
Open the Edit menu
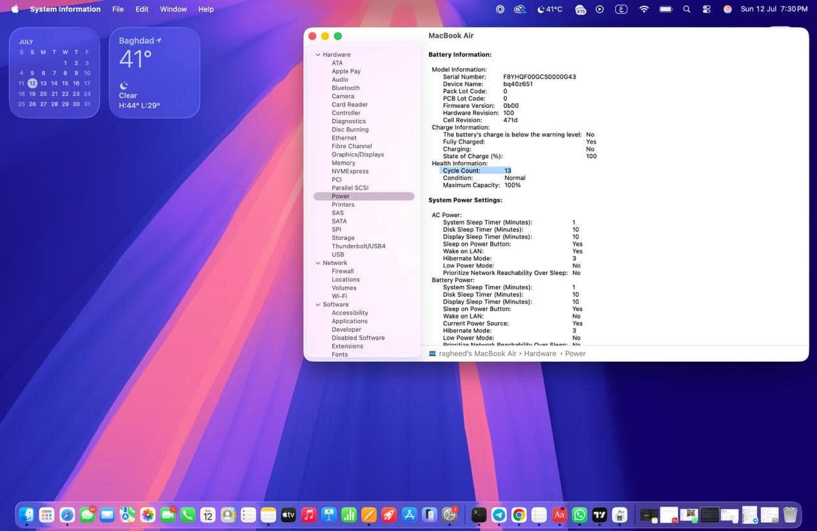pyautogui.click(x=142, y=9)
